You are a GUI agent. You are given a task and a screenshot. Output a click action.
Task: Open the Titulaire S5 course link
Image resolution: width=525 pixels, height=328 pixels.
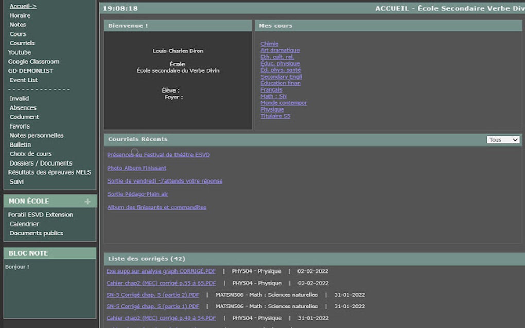(275, 116)
